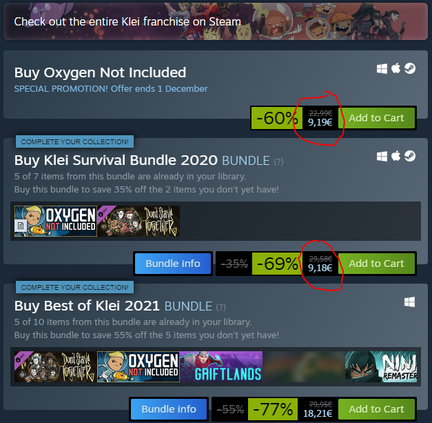Open the Griftlands thumbnail
Screen dimensions: 432x423
click(221, 366)
